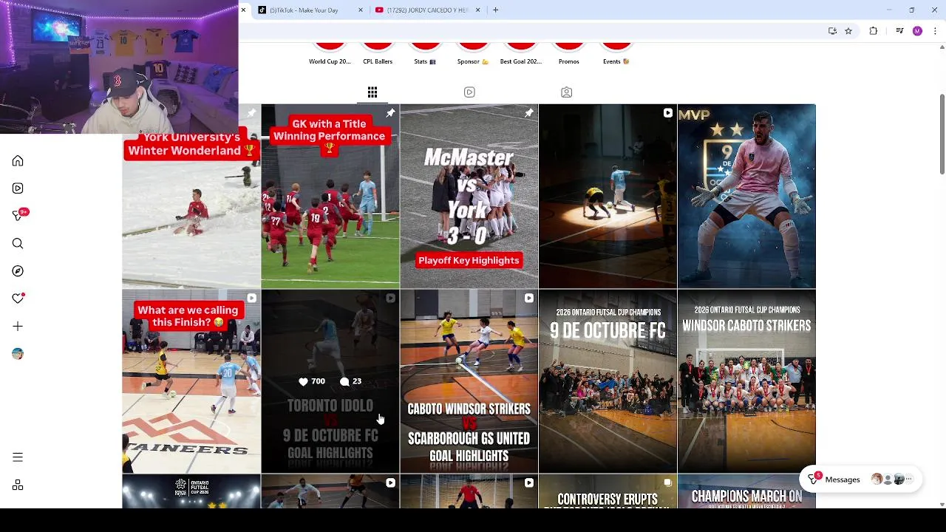The width and height of the screenshot is (946, 532).
Task: Open Controversy Erupts post
Action: pos(608,492)
